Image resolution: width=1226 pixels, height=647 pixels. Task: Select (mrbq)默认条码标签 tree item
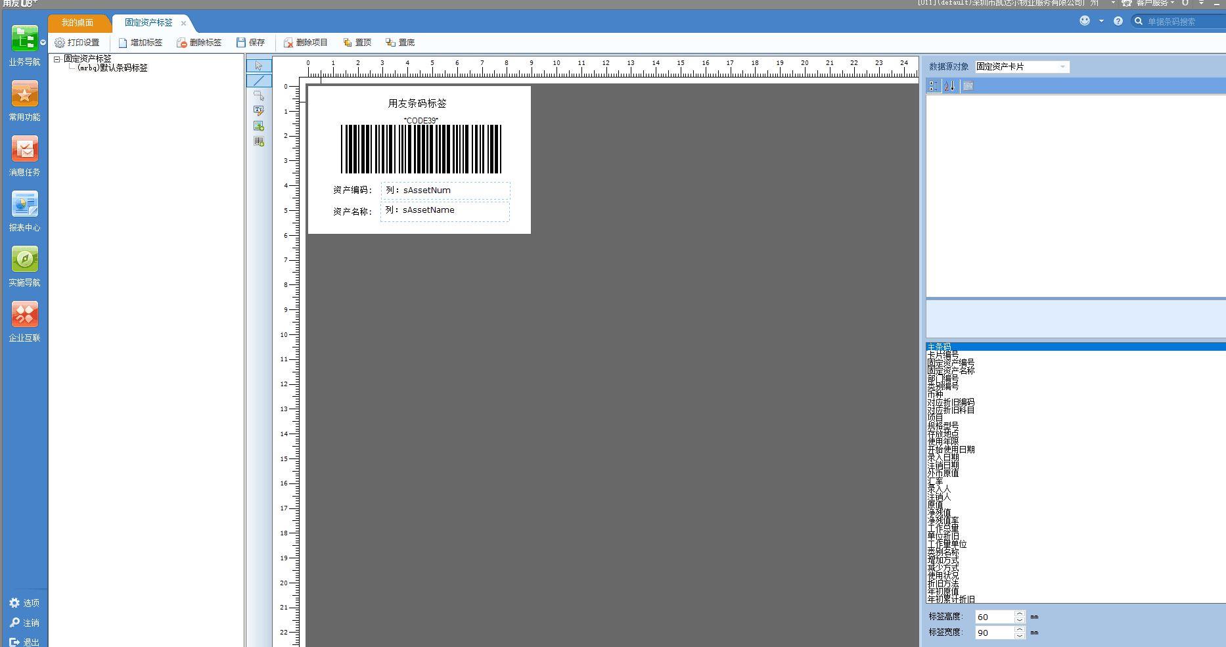[x=112, y=68]
